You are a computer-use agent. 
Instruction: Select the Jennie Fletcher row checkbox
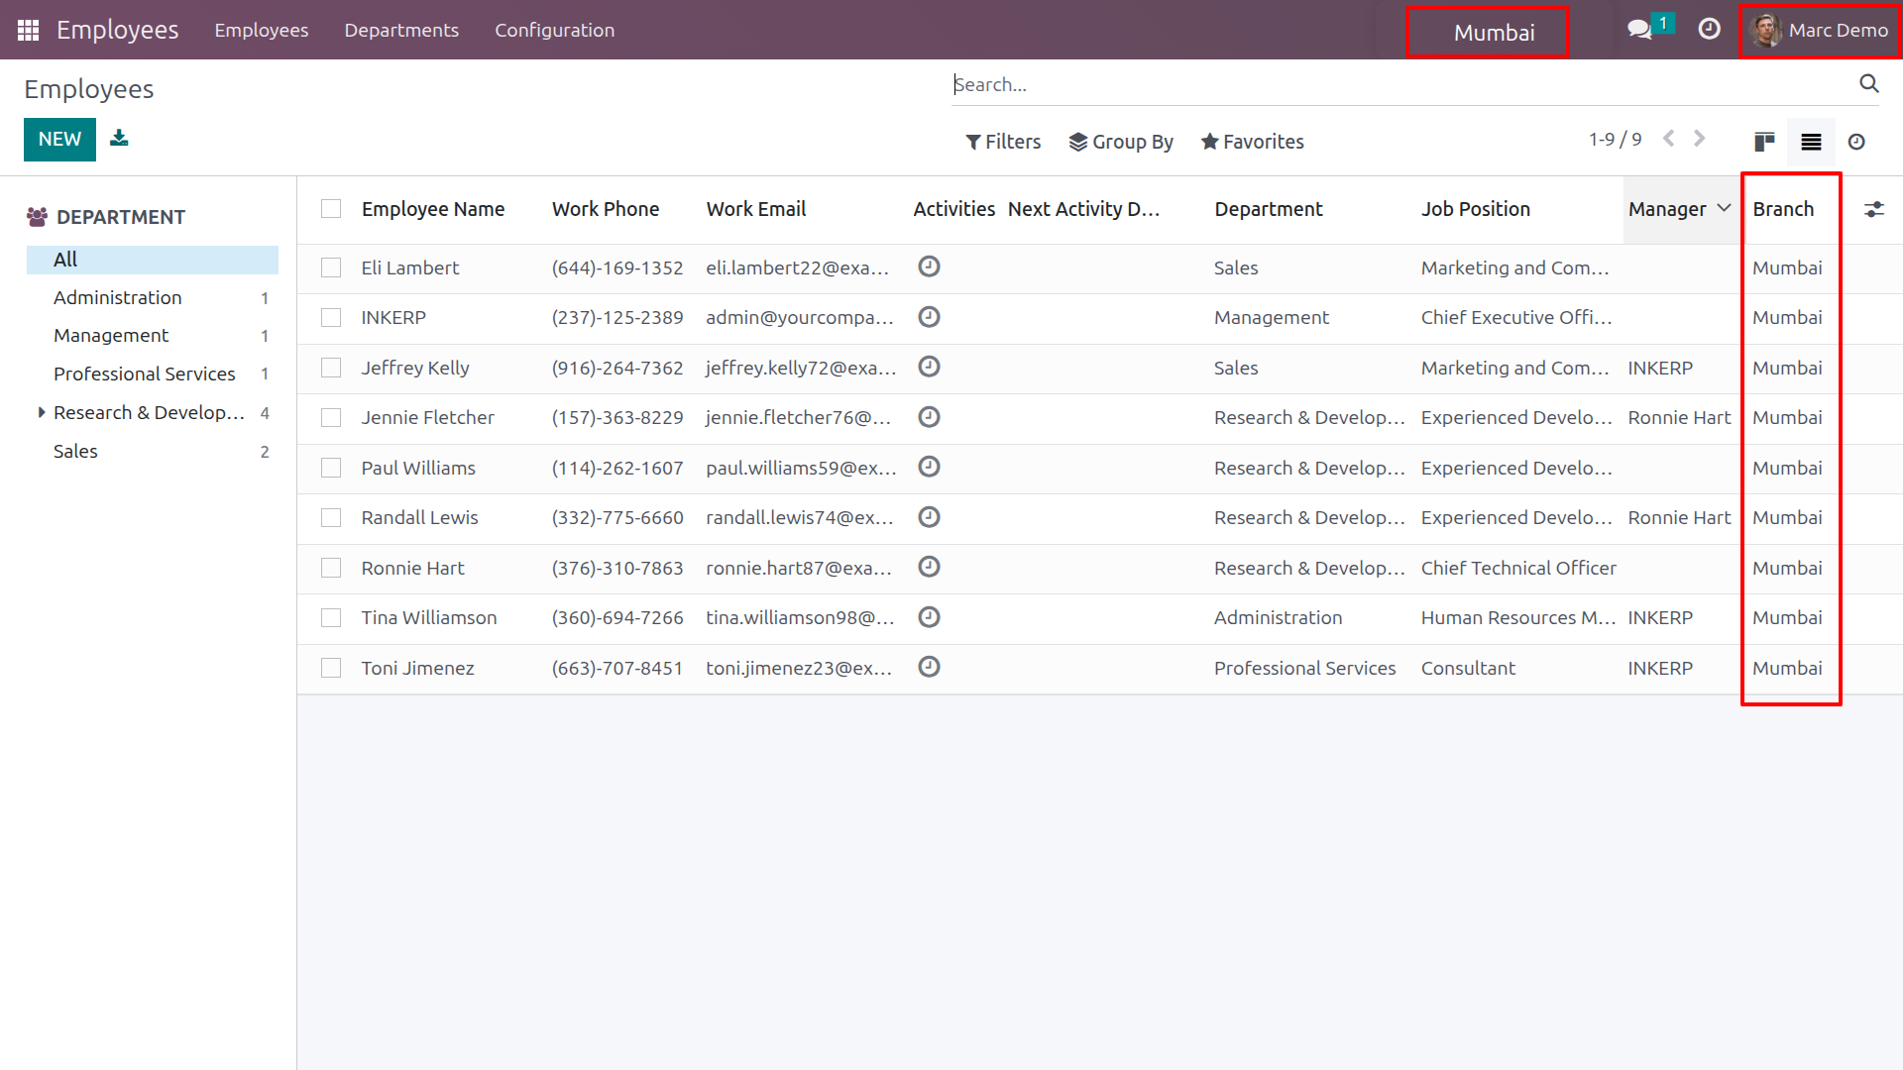(331, 418)
